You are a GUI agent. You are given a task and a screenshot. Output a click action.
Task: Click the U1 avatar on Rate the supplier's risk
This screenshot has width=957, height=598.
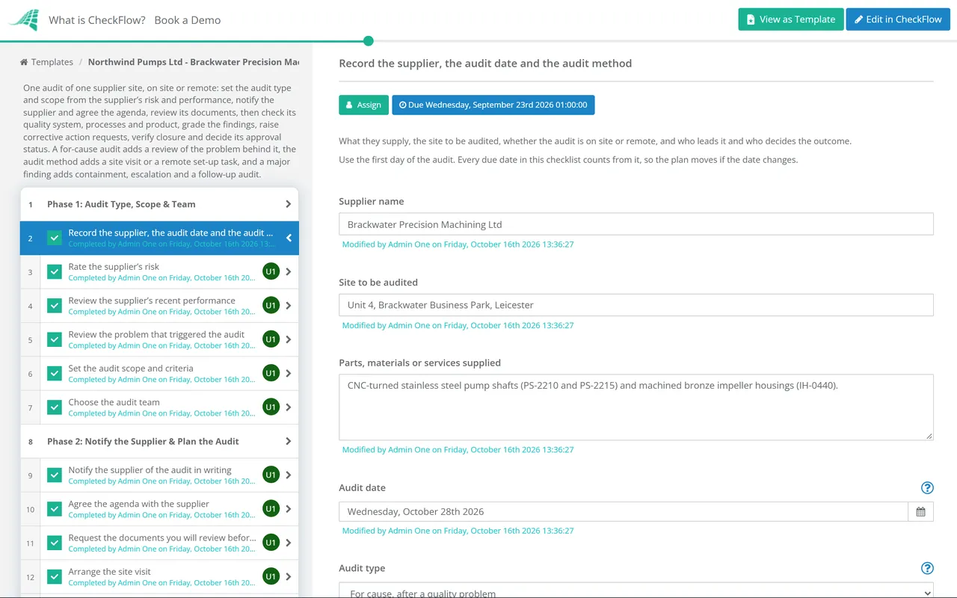pos(271,271)
